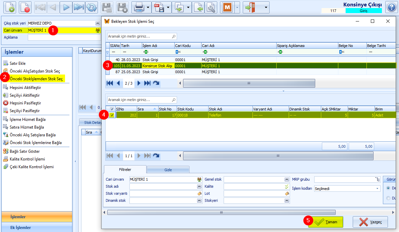Open the printer options dropdown arrow
Screen dimensions: 399x232
coord(148,7)
